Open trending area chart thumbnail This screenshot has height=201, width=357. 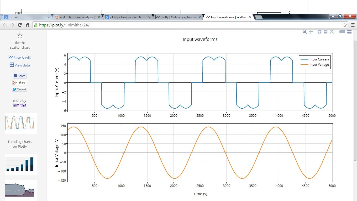(21, 190)
